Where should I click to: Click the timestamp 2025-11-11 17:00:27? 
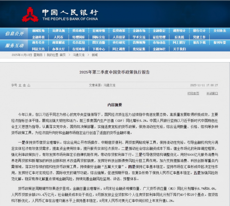point(204,85)
